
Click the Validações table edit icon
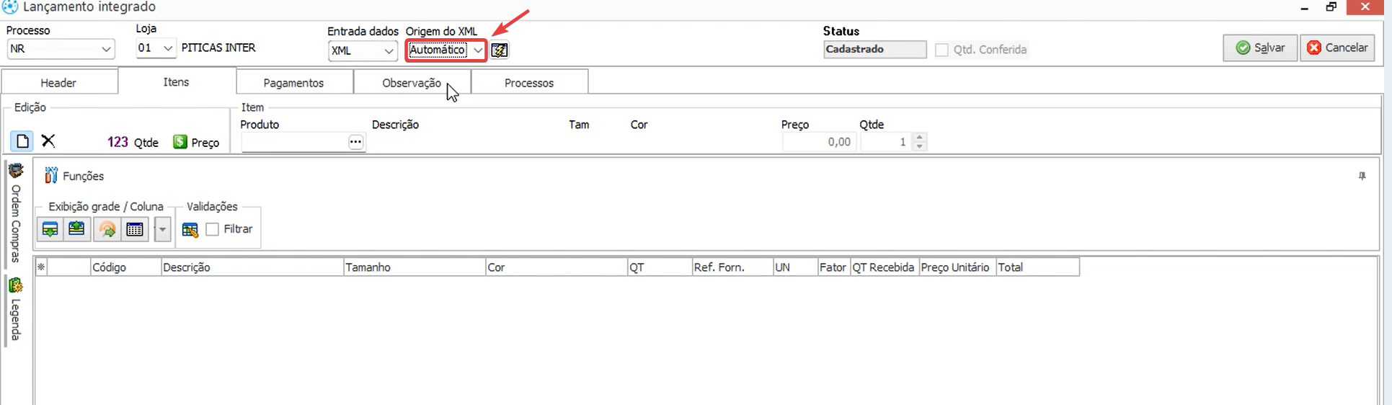(190, 229)
